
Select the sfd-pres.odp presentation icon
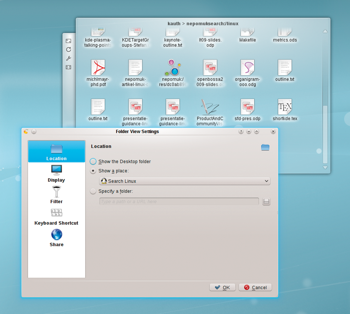tap(247, 107)
